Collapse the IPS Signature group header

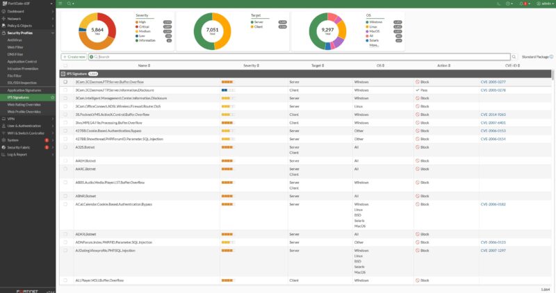63,74
